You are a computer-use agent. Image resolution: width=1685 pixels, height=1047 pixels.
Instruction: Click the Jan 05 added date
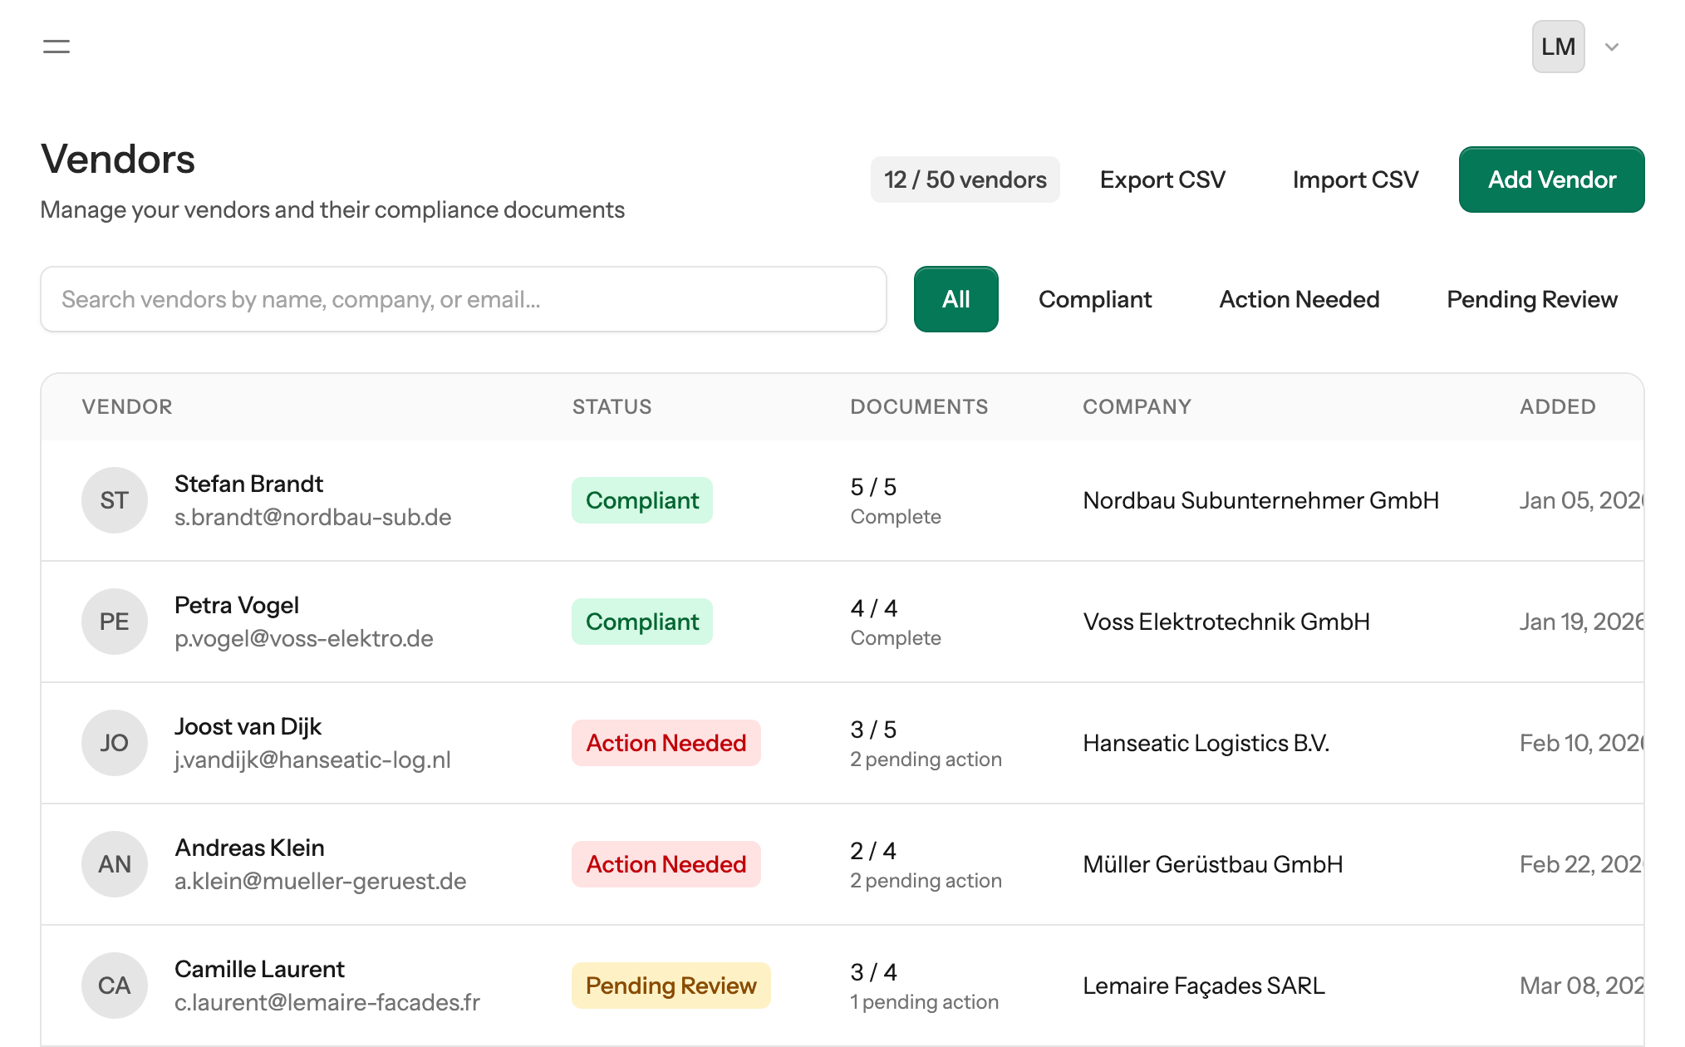point(1581,500)
